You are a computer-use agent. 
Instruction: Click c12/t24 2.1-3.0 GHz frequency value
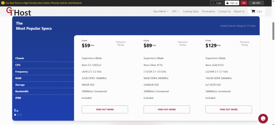155,72
